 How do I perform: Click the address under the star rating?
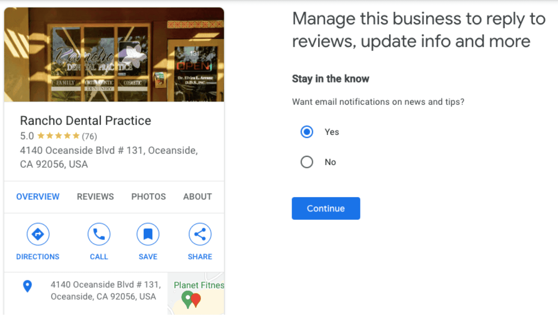point(109,157)
